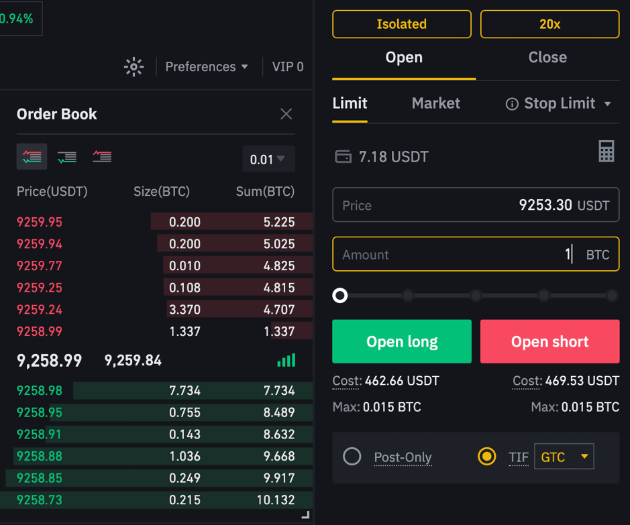Show both buy and sell orders view
The height and width of the screenshot is (525, 630).
pos(32,156)
